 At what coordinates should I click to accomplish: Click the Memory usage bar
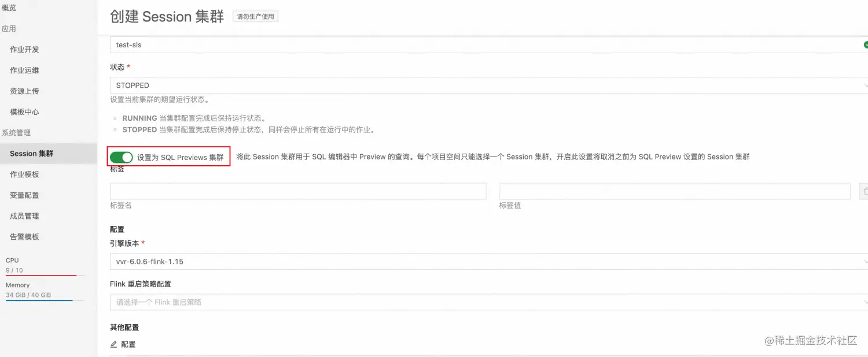click(45, 300)
